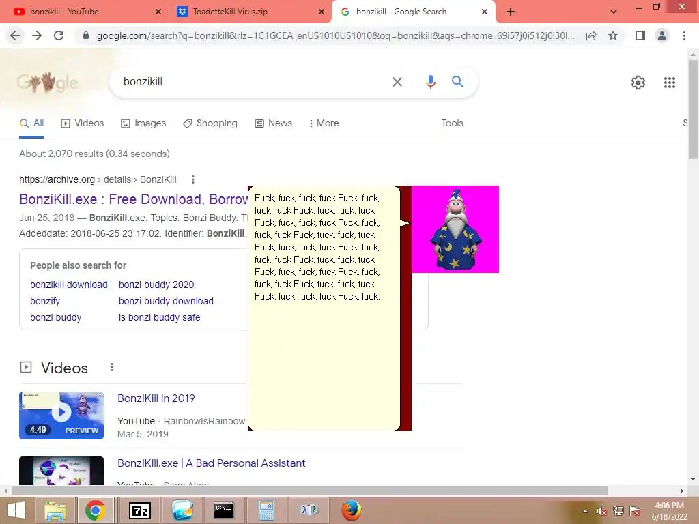Select the Videos results tab

pyautogui.click(x=82, y=123)
